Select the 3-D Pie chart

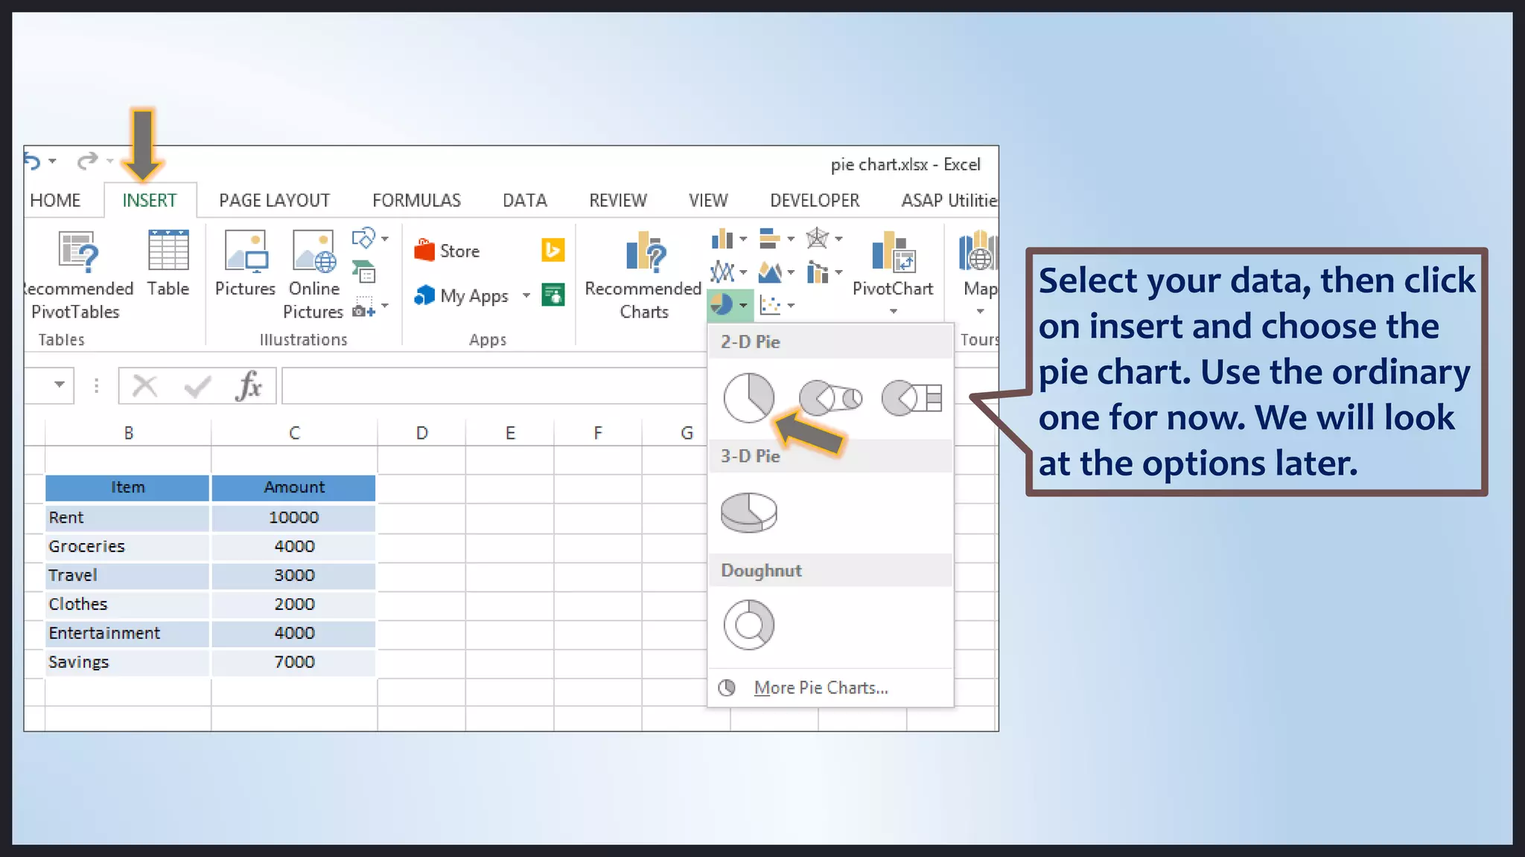click(x=749, y=513)
